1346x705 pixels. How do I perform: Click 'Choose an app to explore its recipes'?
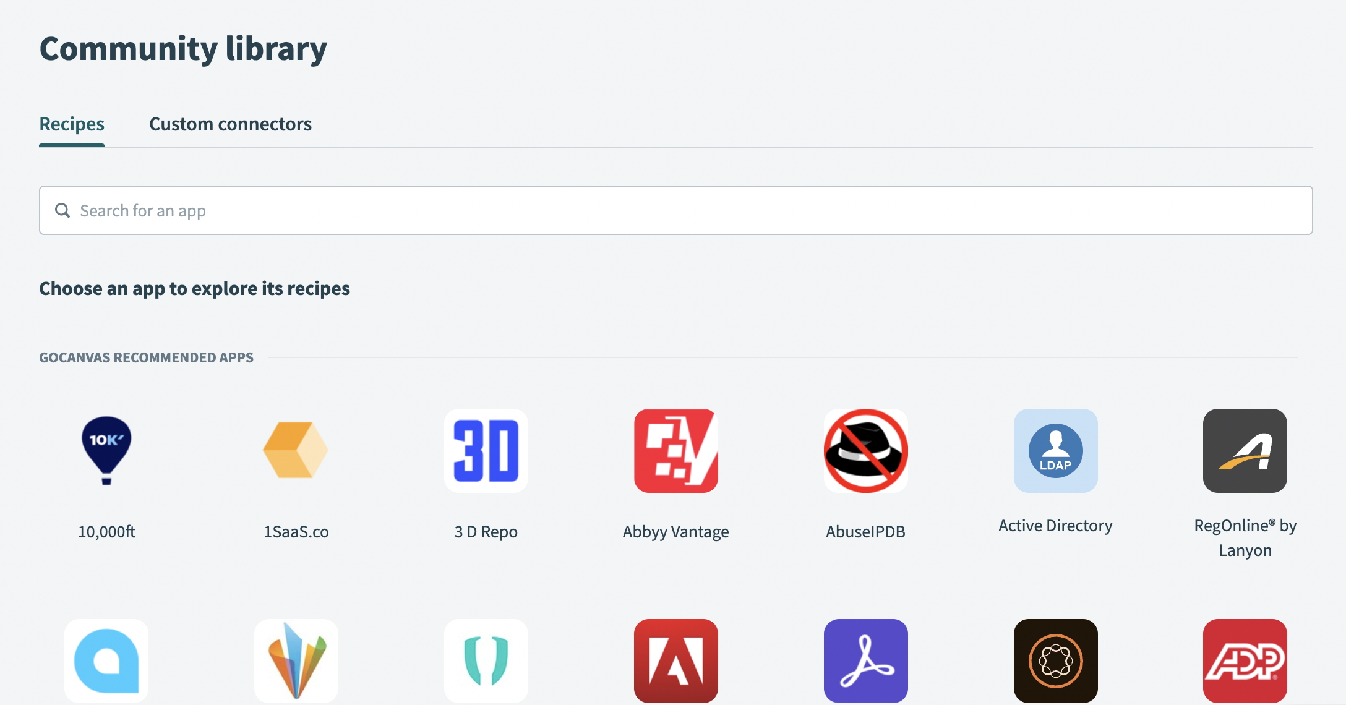coord(195,289)
